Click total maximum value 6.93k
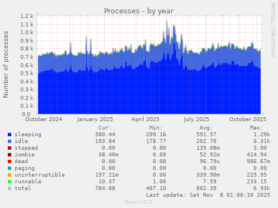This screenshot has width=278, height=208. pyautogui.click(x=262, y=188)
